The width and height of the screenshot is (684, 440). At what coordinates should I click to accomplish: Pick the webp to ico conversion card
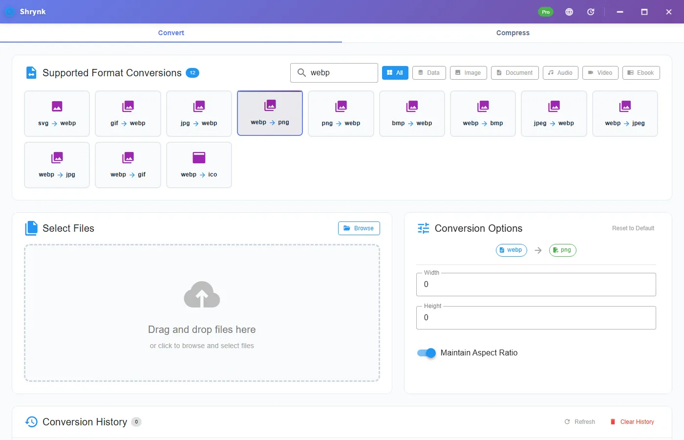[199, 165]
